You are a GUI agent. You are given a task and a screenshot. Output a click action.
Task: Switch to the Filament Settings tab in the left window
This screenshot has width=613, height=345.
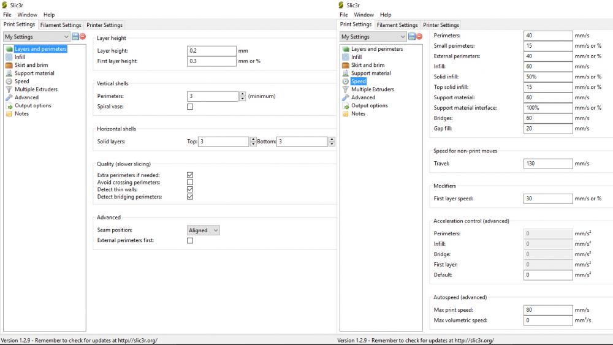point(61,25)
